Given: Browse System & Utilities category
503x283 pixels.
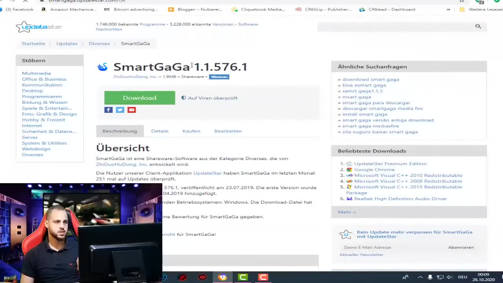Looking at the screenshot, I should pyautogui.click(x=44, y=143).
